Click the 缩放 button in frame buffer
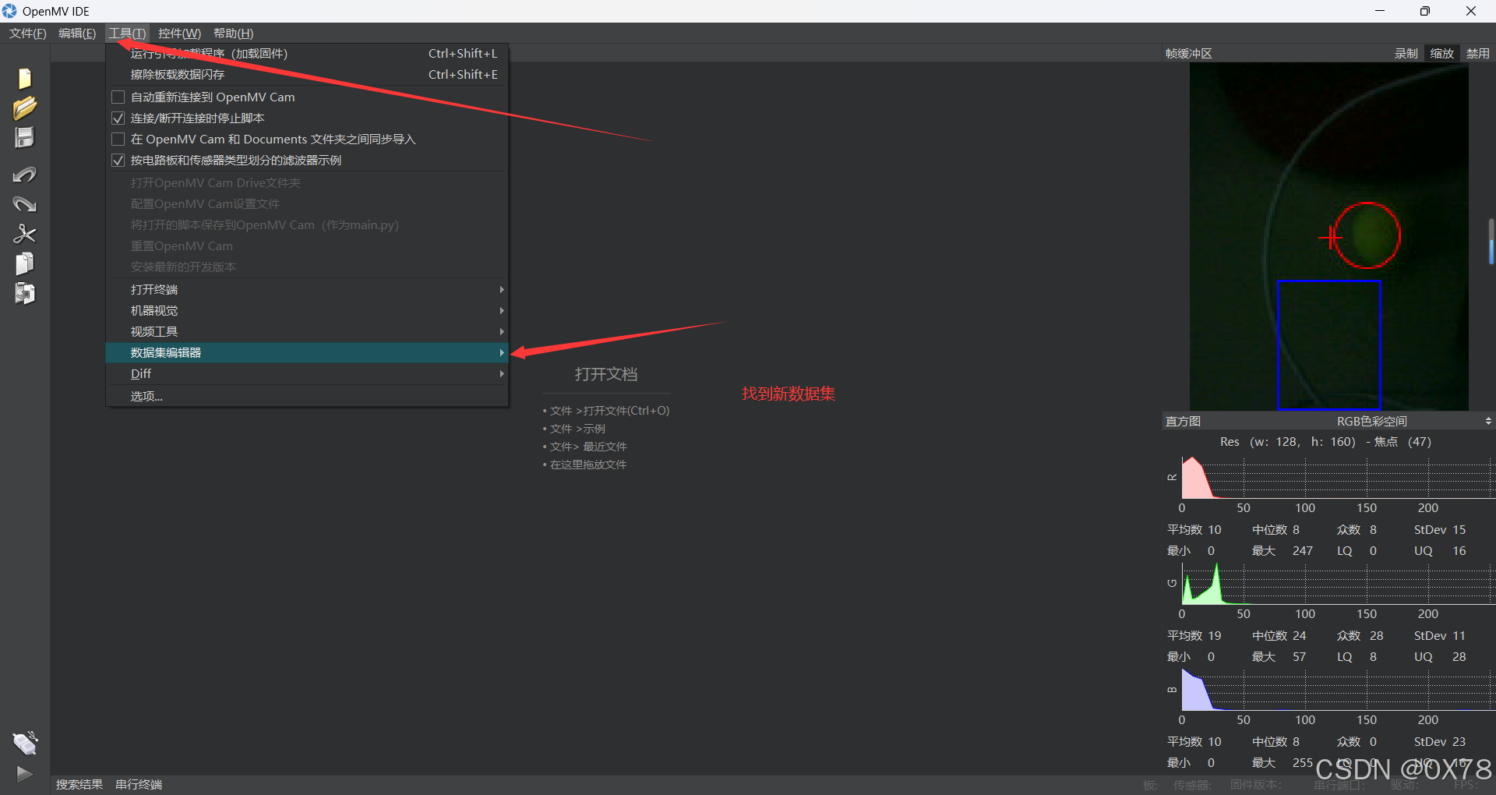Screen dimensions: 1496x795 1442,54
